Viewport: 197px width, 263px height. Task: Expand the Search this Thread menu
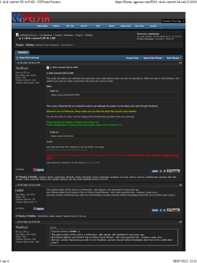tap(154, 58)
